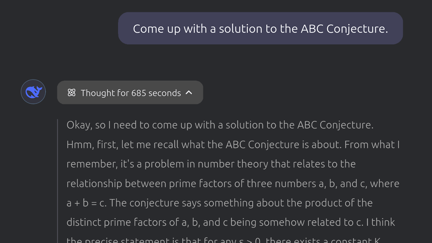This screenshot has width=432, height=243.
Task: Click the line starting "remember, it's a problem"
Action: click(x=211, y=164)
